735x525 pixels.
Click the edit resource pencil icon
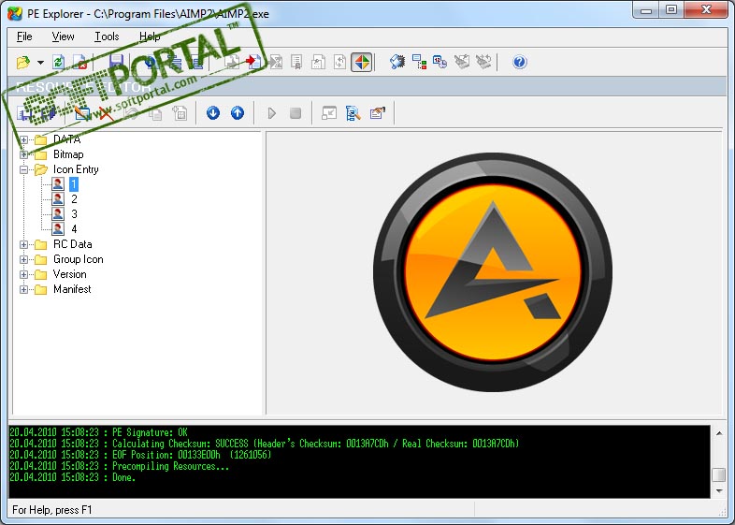[x=82, y=113]
